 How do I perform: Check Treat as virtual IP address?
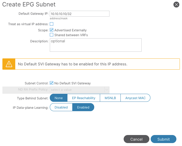pos(52,24)
